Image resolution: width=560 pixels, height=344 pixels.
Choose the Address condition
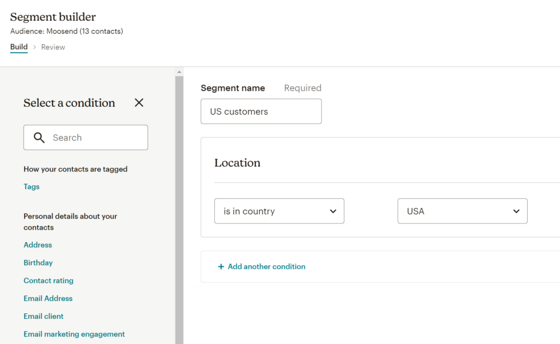(37, 245)
